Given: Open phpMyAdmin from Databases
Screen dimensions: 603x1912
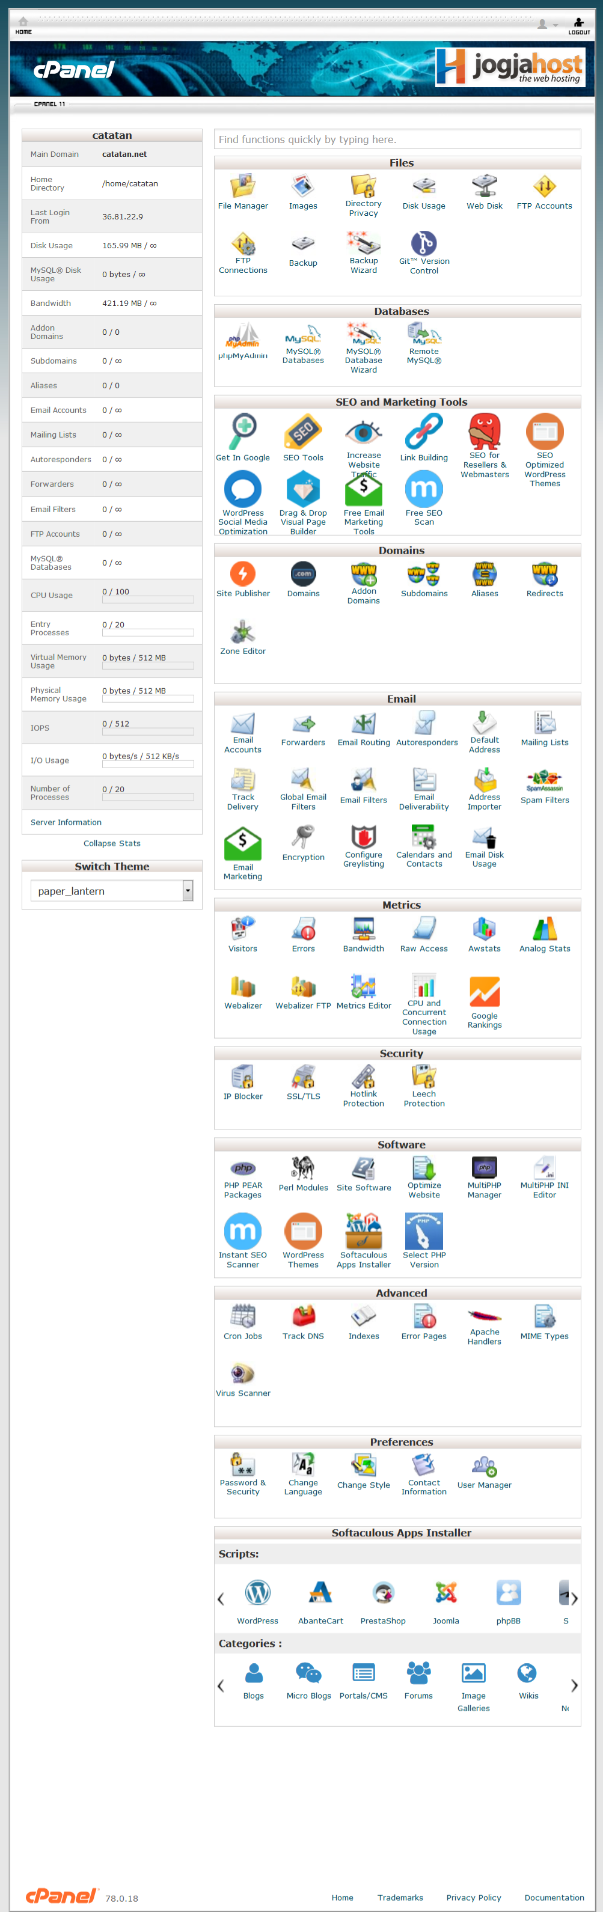Looking at the screenshot, I should [x=243, y=341].
